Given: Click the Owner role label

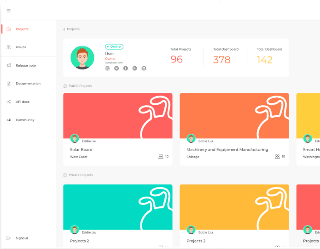Looking at the screenshot, I should 110,59.
